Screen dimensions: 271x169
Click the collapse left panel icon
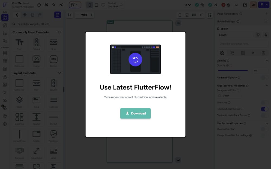point(70,15)
